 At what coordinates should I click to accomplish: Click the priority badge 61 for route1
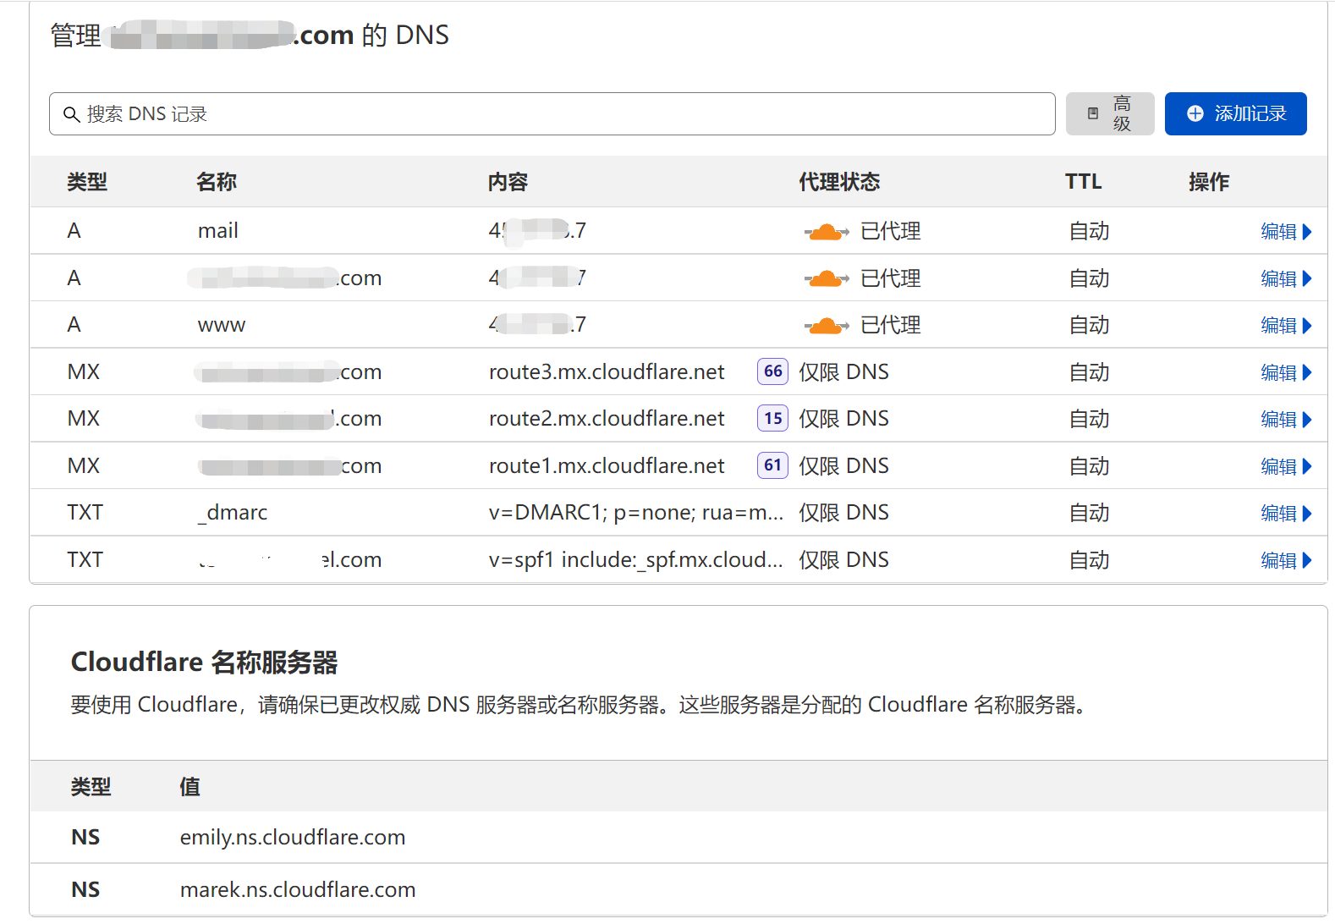[x=772, y=465]
